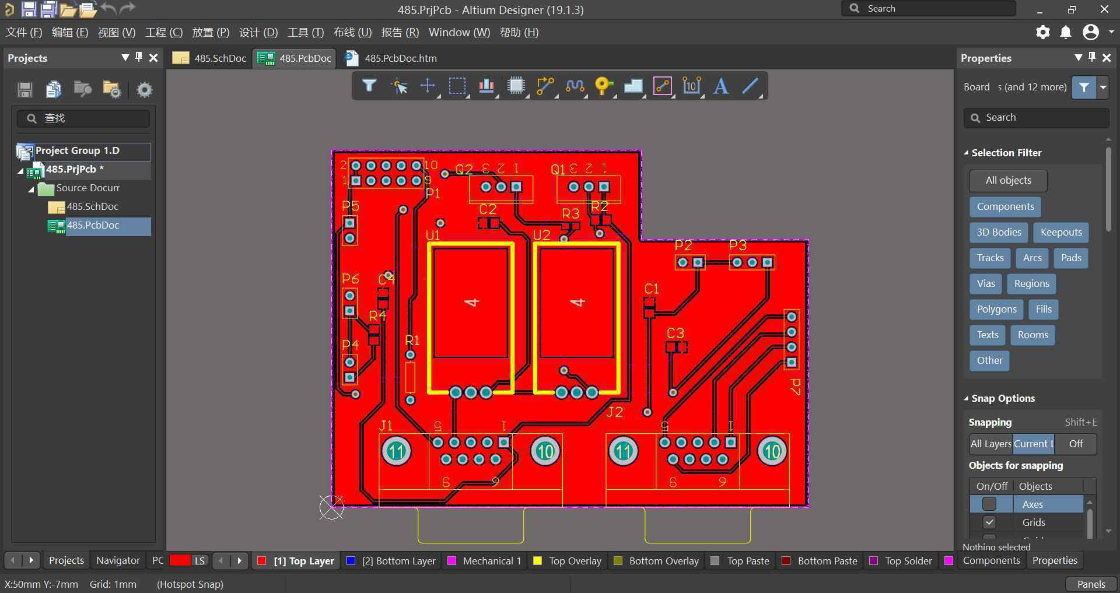Click the Place Via icon
1120x593 pixels.
coord(604,86)
